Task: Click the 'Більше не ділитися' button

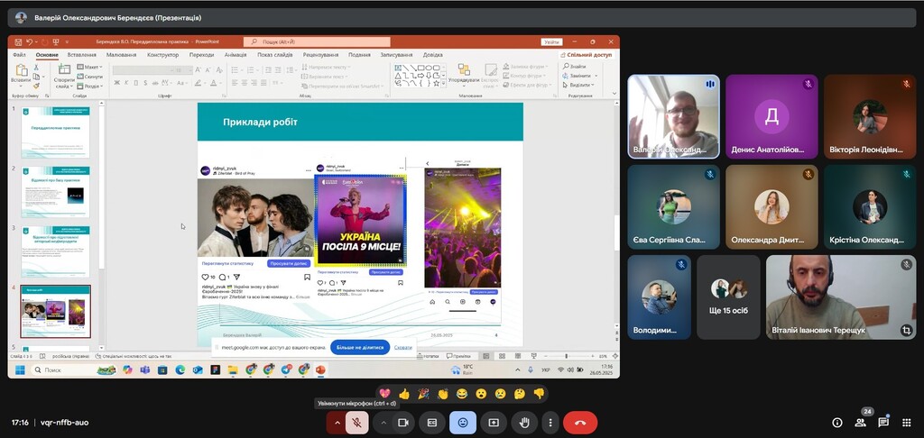Action: (x=360, y=347)
